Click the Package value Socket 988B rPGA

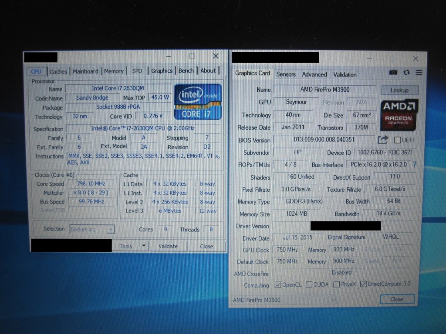(118, 107)
